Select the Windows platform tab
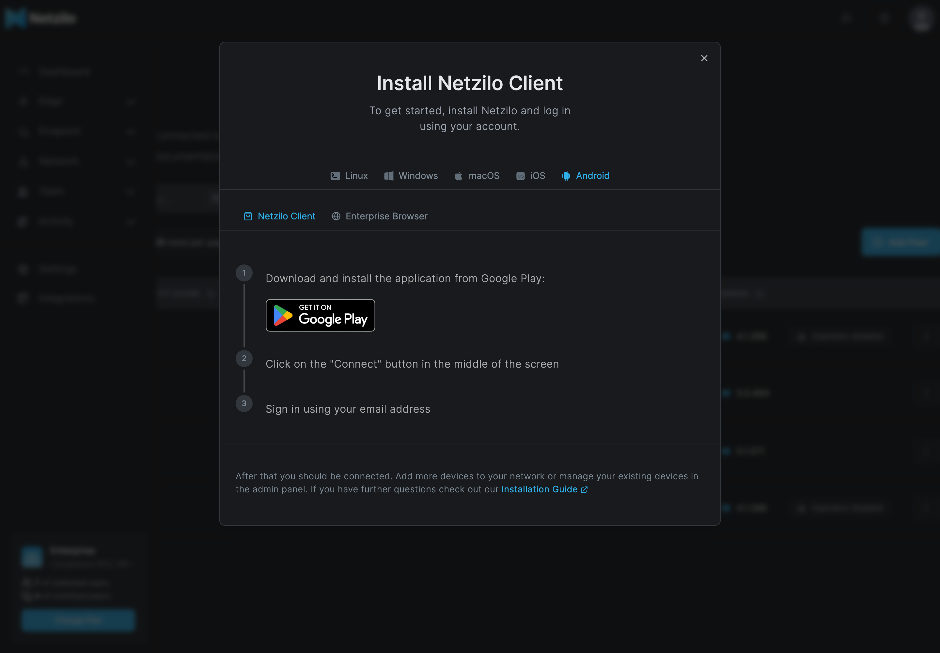Image resolution: width=940 pixels, height=653 pixels. point(411,176)
